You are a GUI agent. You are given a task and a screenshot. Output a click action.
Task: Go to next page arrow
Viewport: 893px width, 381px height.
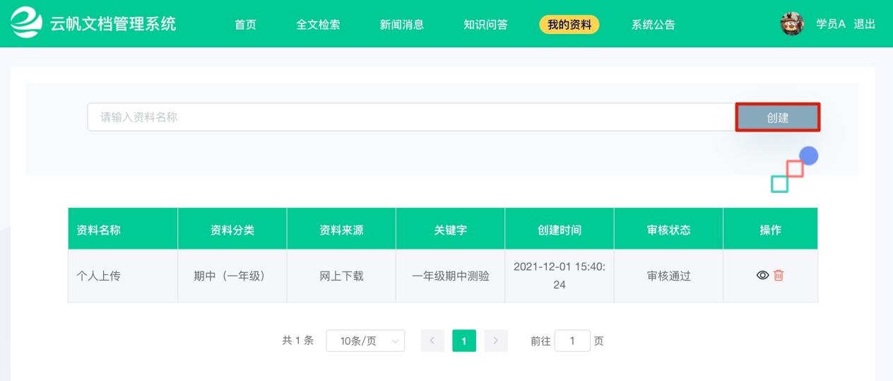pyautogui.click(x=497, y=341)
